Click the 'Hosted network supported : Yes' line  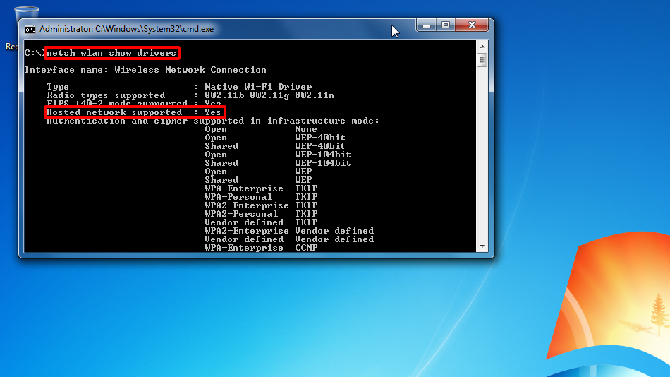(134, 112)
